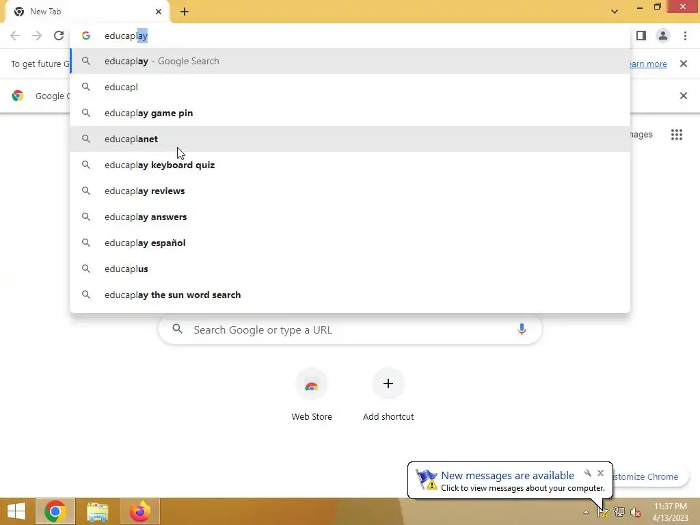Open a new tab with the plus button
700x525 pixels.
click(185, 12)
